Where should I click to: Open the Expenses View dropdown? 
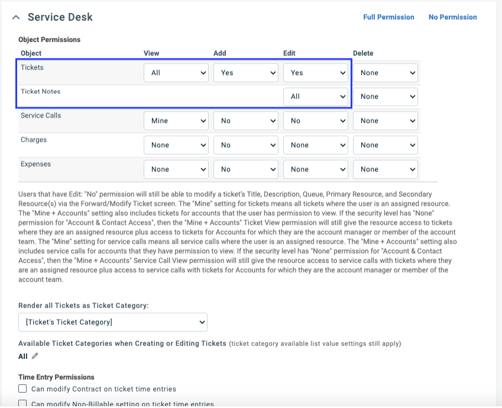point(176,170)
